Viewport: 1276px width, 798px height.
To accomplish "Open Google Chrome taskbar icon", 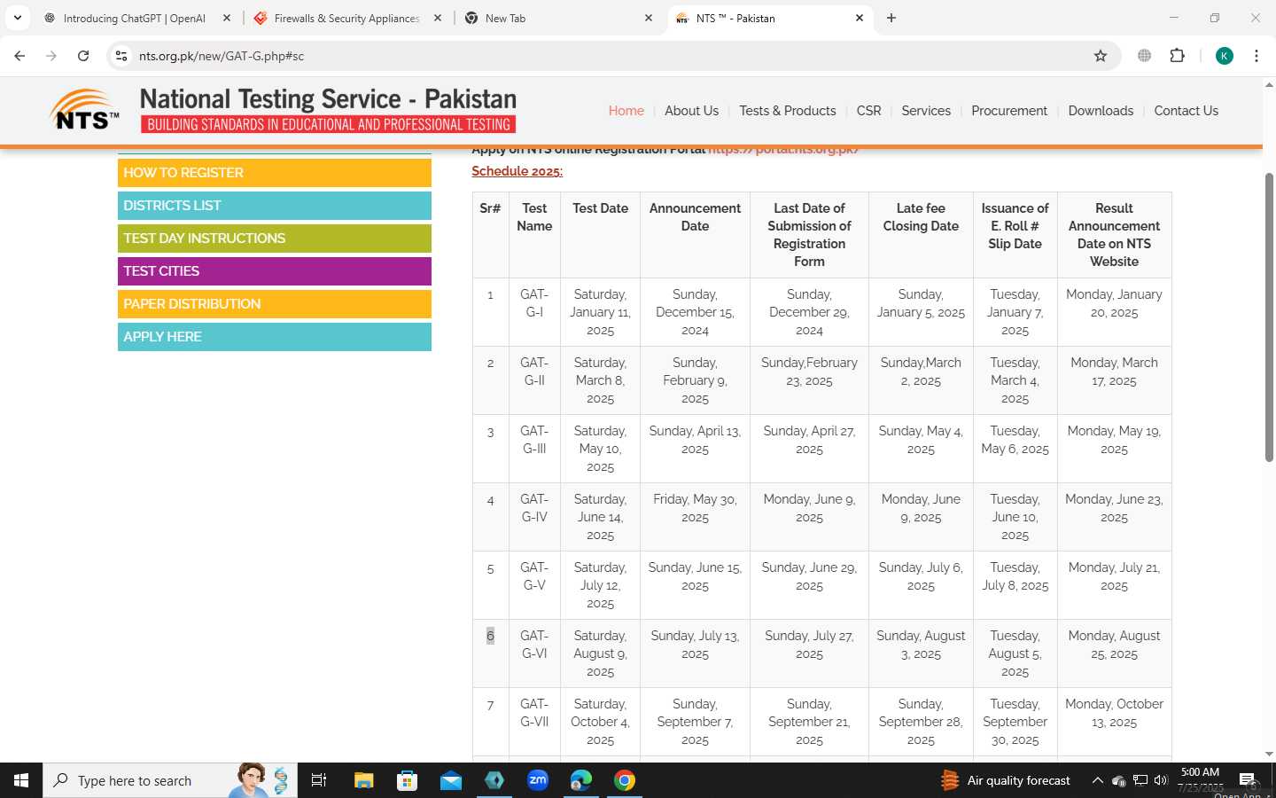I will tap(625, 780).
